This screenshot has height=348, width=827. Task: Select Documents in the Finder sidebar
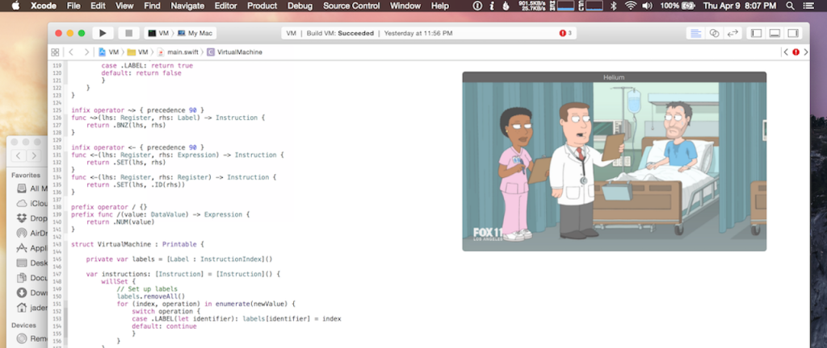(x=31, y=278)
